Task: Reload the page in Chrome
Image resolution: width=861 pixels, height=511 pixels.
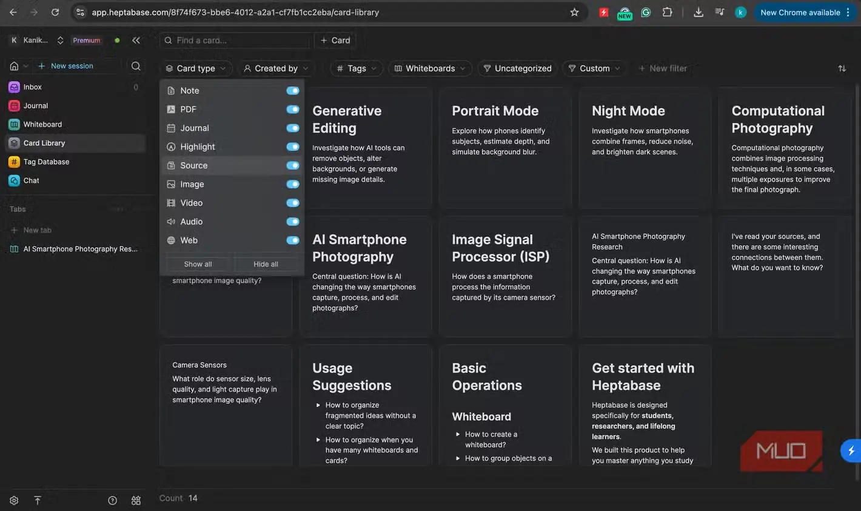Action: coord(55,12)
